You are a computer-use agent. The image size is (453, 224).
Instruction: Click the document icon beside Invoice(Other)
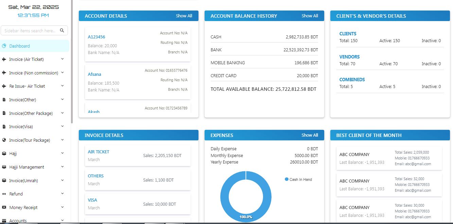click(4, 100)
